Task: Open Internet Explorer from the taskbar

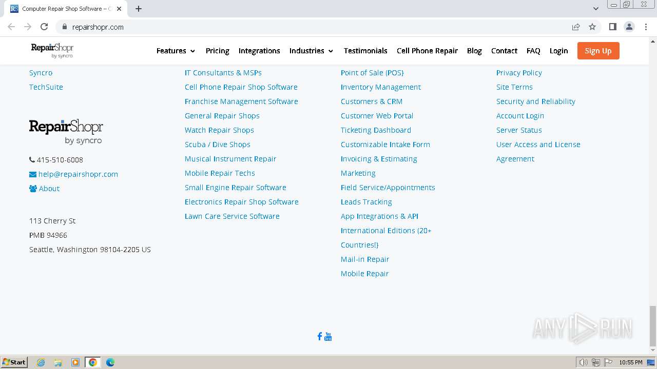Action: 41,362
